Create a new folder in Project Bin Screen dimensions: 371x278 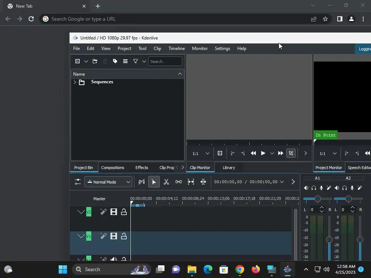95,61
